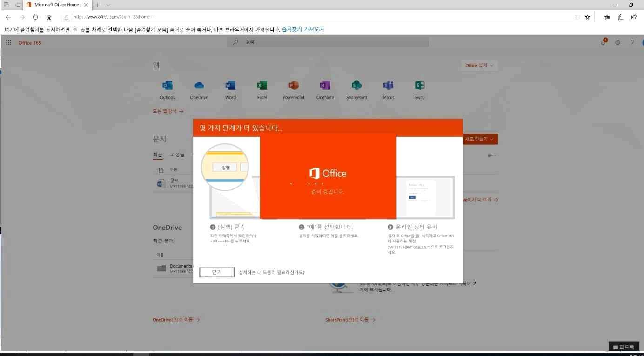This screenshot has height=356, width=644.
Task: Follow the SharePoint(으)로 이동 link
Action: click(x=350, y=320)
